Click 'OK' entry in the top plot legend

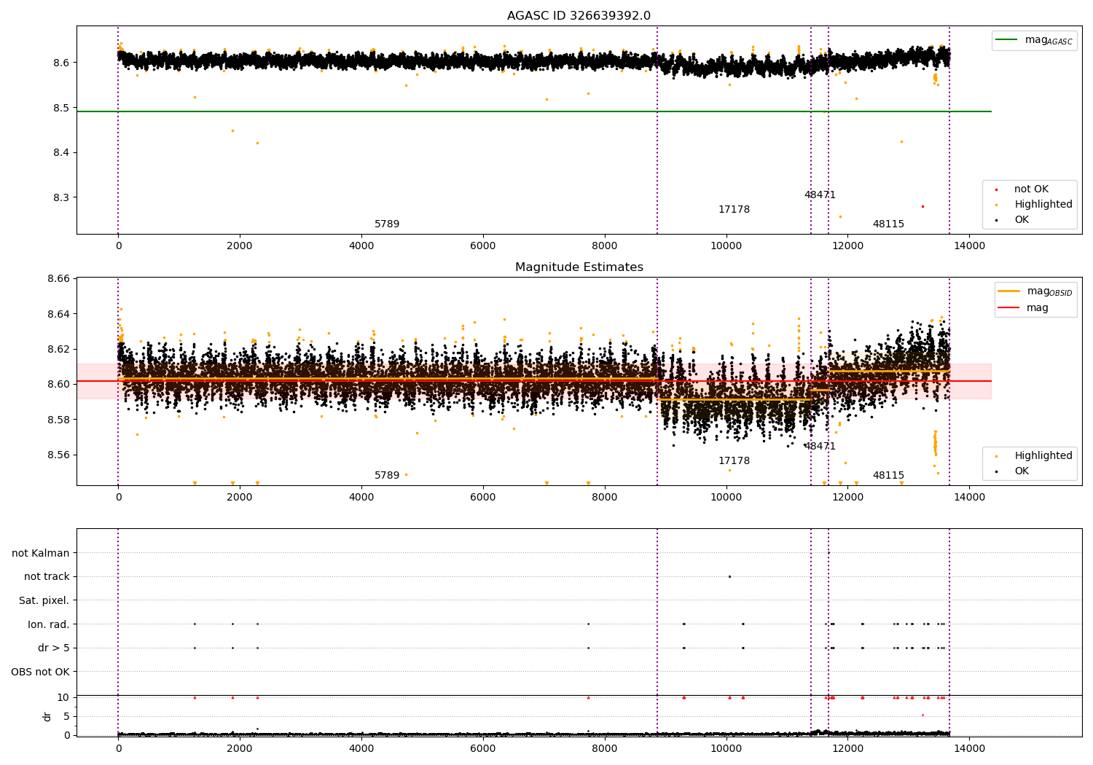(1022, 220)
